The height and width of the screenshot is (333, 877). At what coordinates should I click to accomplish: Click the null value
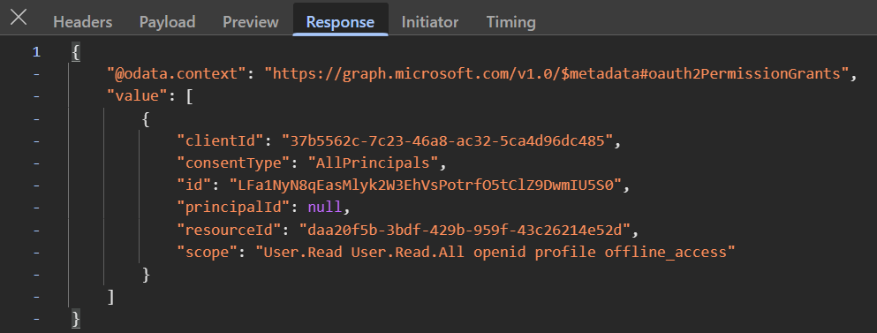(x=324, y=208)
